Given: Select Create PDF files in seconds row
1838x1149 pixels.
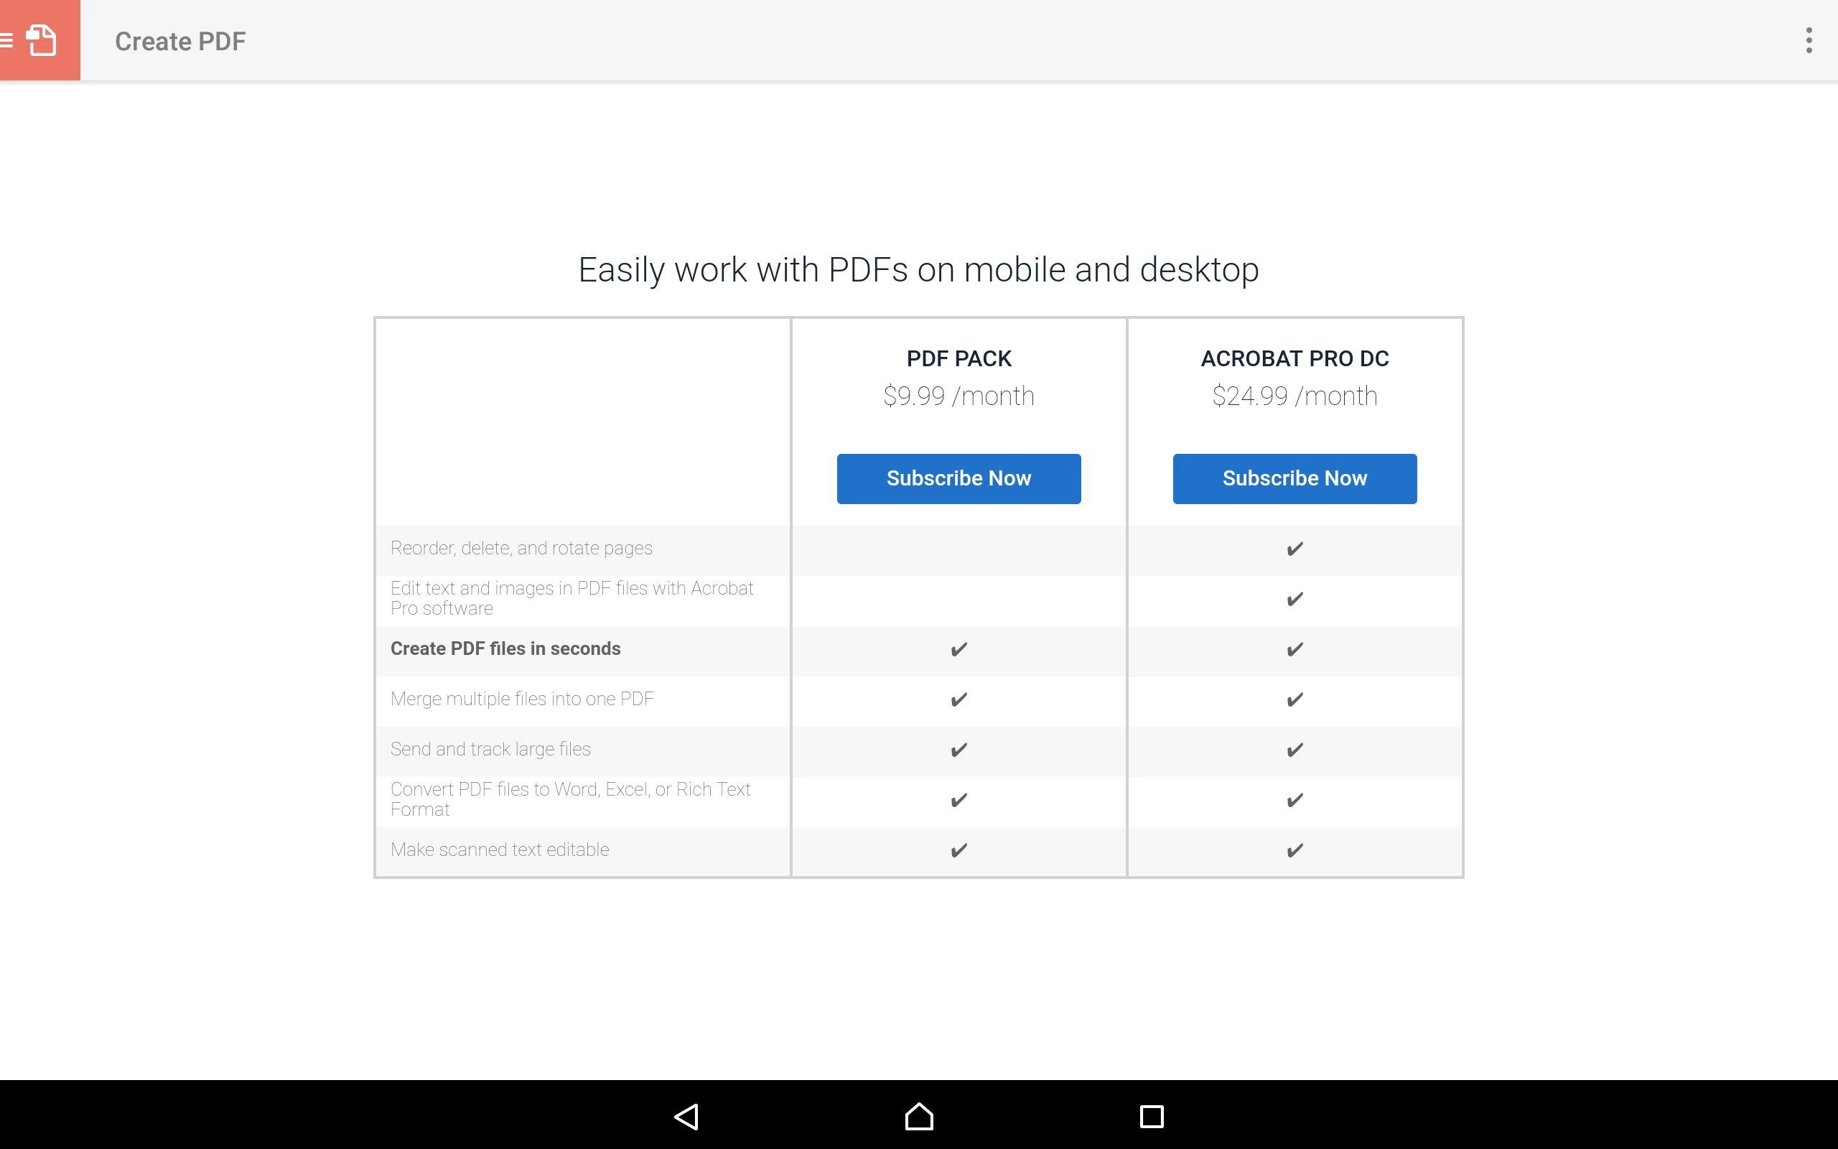Looking at the screenshot, I should (x=505, y=648).
